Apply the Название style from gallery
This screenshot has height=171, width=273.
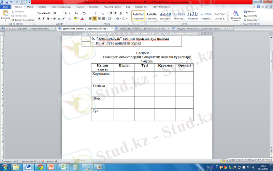point(193,15)
